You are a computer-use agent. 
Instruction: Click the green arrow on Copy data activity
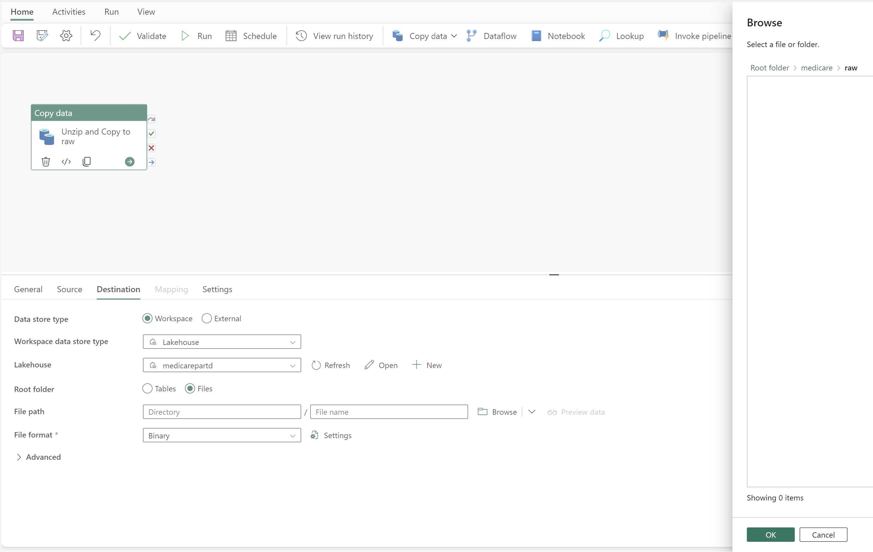pos(129,162)
